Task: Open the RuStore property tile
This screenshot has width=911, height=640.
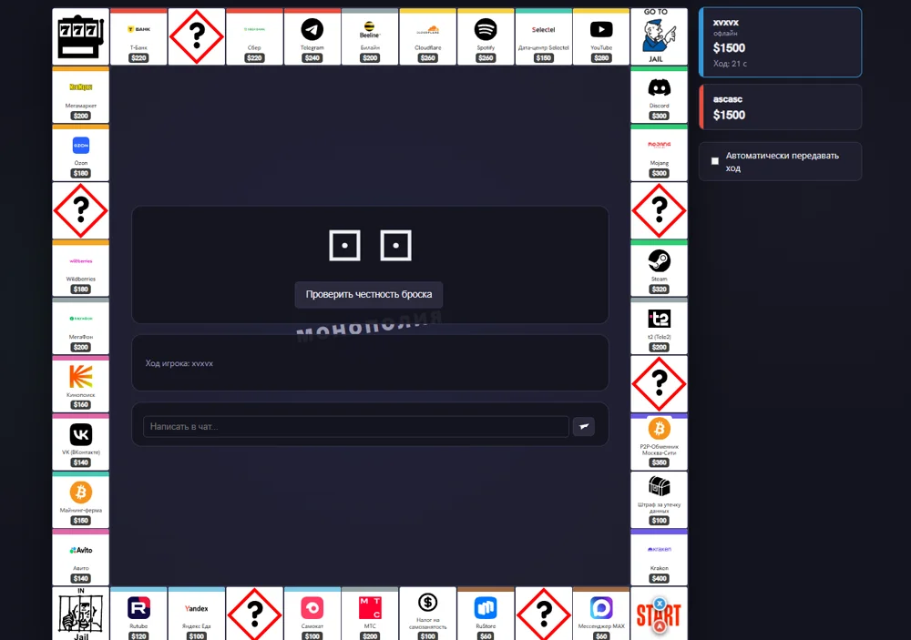Action: coord(486,614)
